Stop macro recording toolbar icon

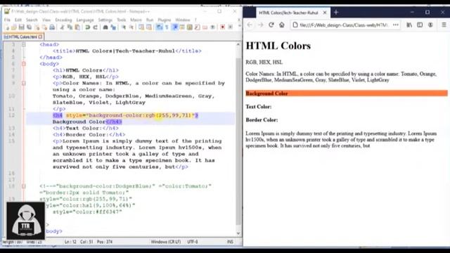230,27
